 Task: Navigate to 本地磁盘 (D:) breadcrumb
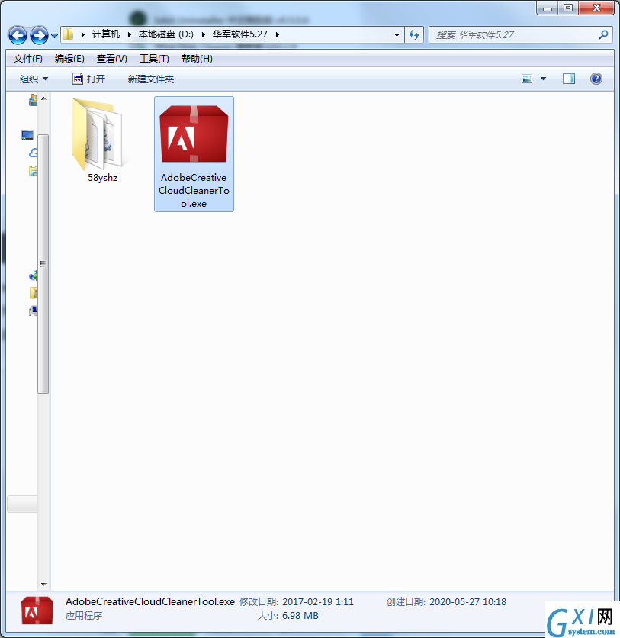coord(166,34)
